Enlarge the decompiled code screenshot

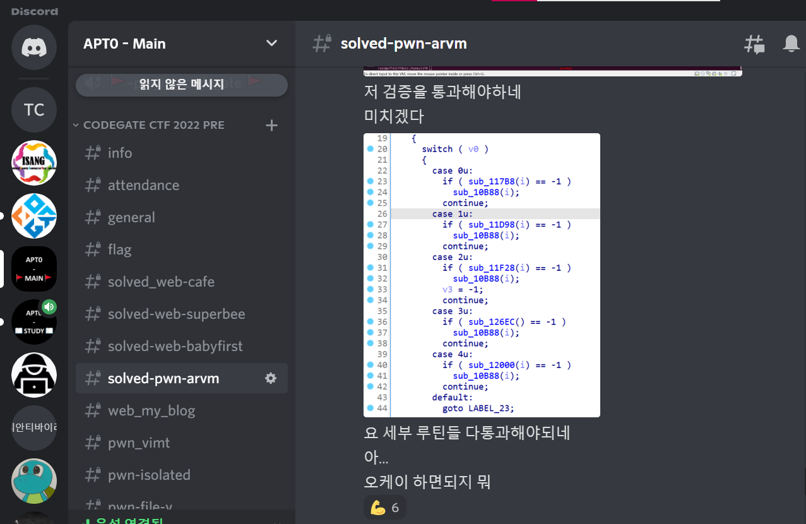point(482,275)
